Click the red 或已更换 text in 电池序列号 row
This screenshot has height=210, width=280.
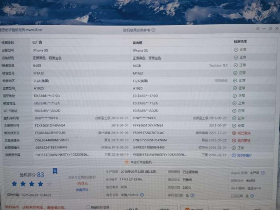tap(244, 133)
